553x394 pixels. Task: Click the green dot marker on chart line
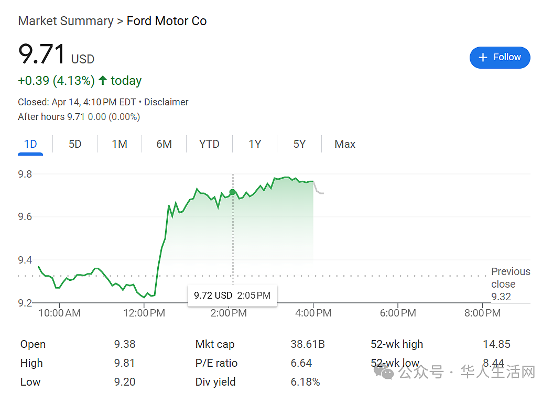coord(232,192)
